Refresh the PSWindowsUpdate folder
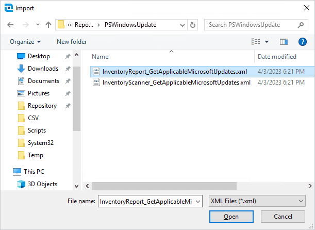Screen dimensions: 315x230 point(193,25)
